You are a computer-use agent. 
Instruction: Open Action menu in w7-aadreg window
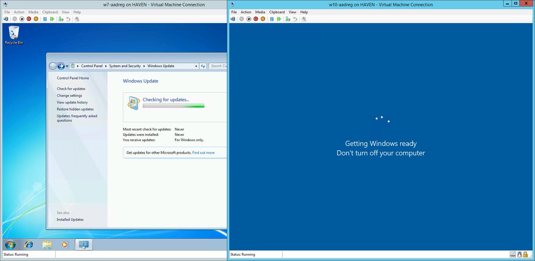pyautogui.click(x=19, y=12)
